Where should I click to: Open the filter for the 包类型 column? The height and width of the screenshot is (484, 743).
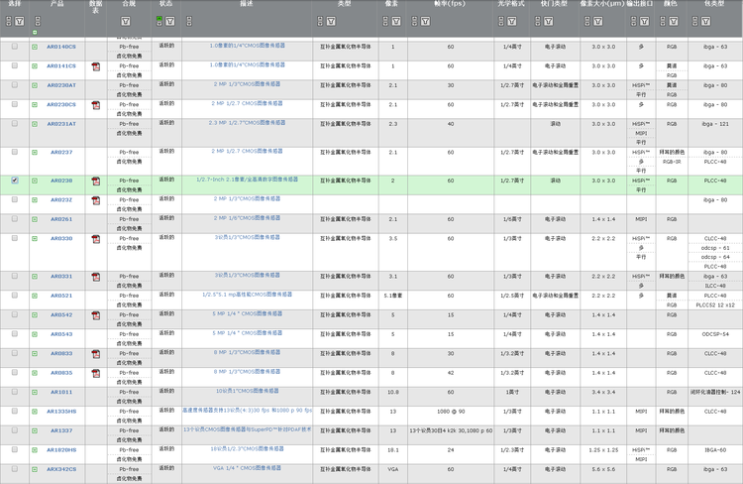click(706, 22)
